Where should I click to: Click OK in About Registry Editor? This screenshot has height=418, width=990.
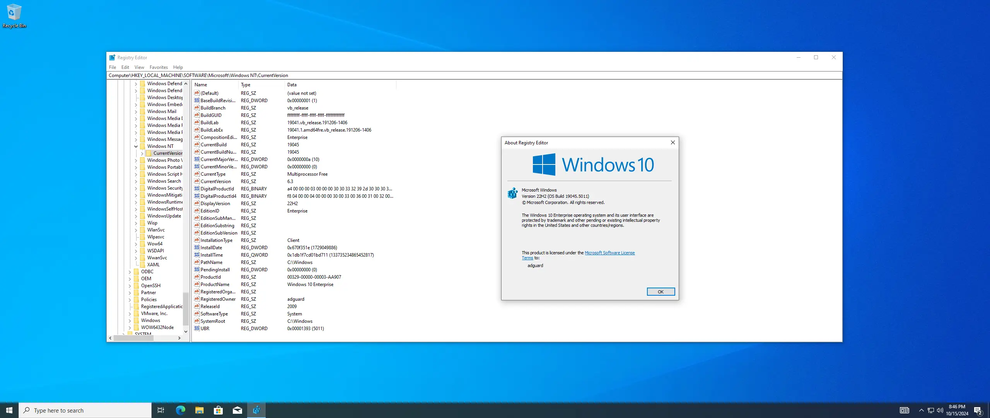(x=661, y=292)
